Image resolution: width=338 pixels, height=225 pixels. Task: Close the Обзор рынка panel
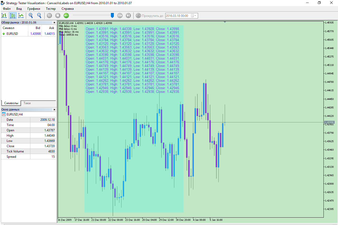coord(54,23)
